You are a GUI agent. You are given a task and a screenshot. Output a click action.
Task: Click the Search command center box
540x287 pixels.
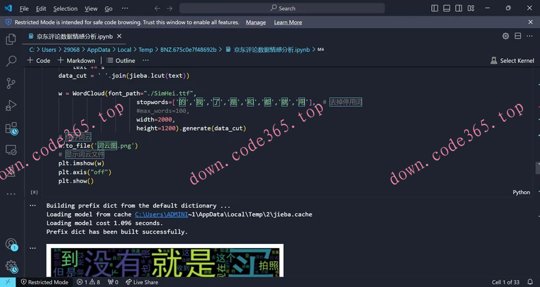tap(282, 8)
